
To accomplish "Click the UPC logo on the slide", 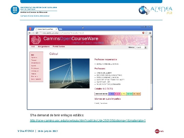I will 15,10.
